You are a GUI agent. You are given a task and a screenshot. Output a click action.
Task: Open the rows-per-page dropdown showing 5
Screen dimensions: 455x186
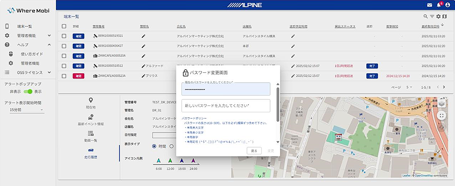click(x=409, y=87)
